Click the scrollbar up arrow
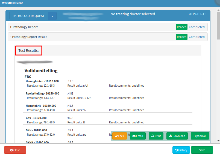The width and height of the screenshot is (220, 155). 218,9
